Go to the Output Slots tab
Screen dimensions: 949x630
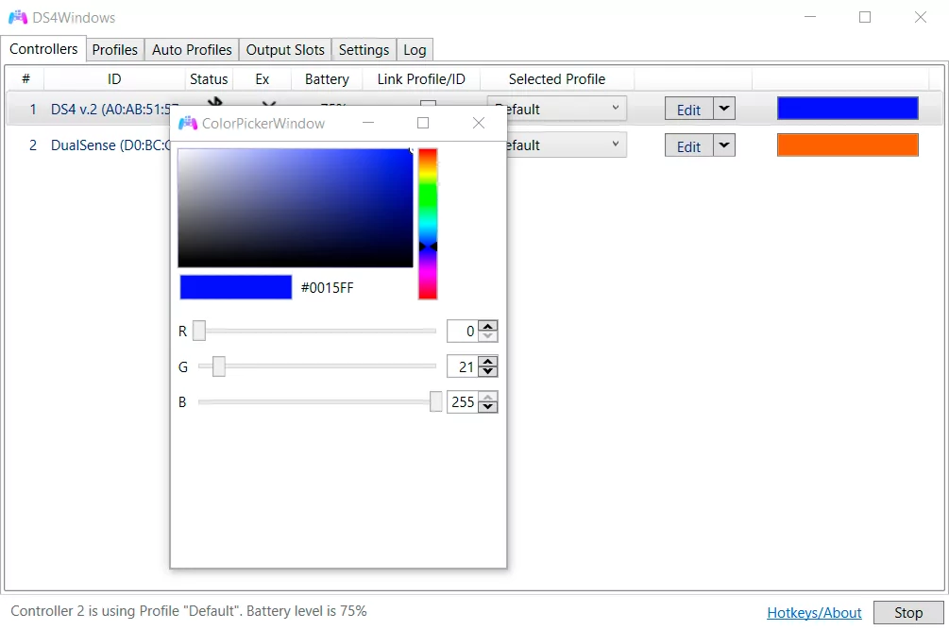tap(285, 50)
